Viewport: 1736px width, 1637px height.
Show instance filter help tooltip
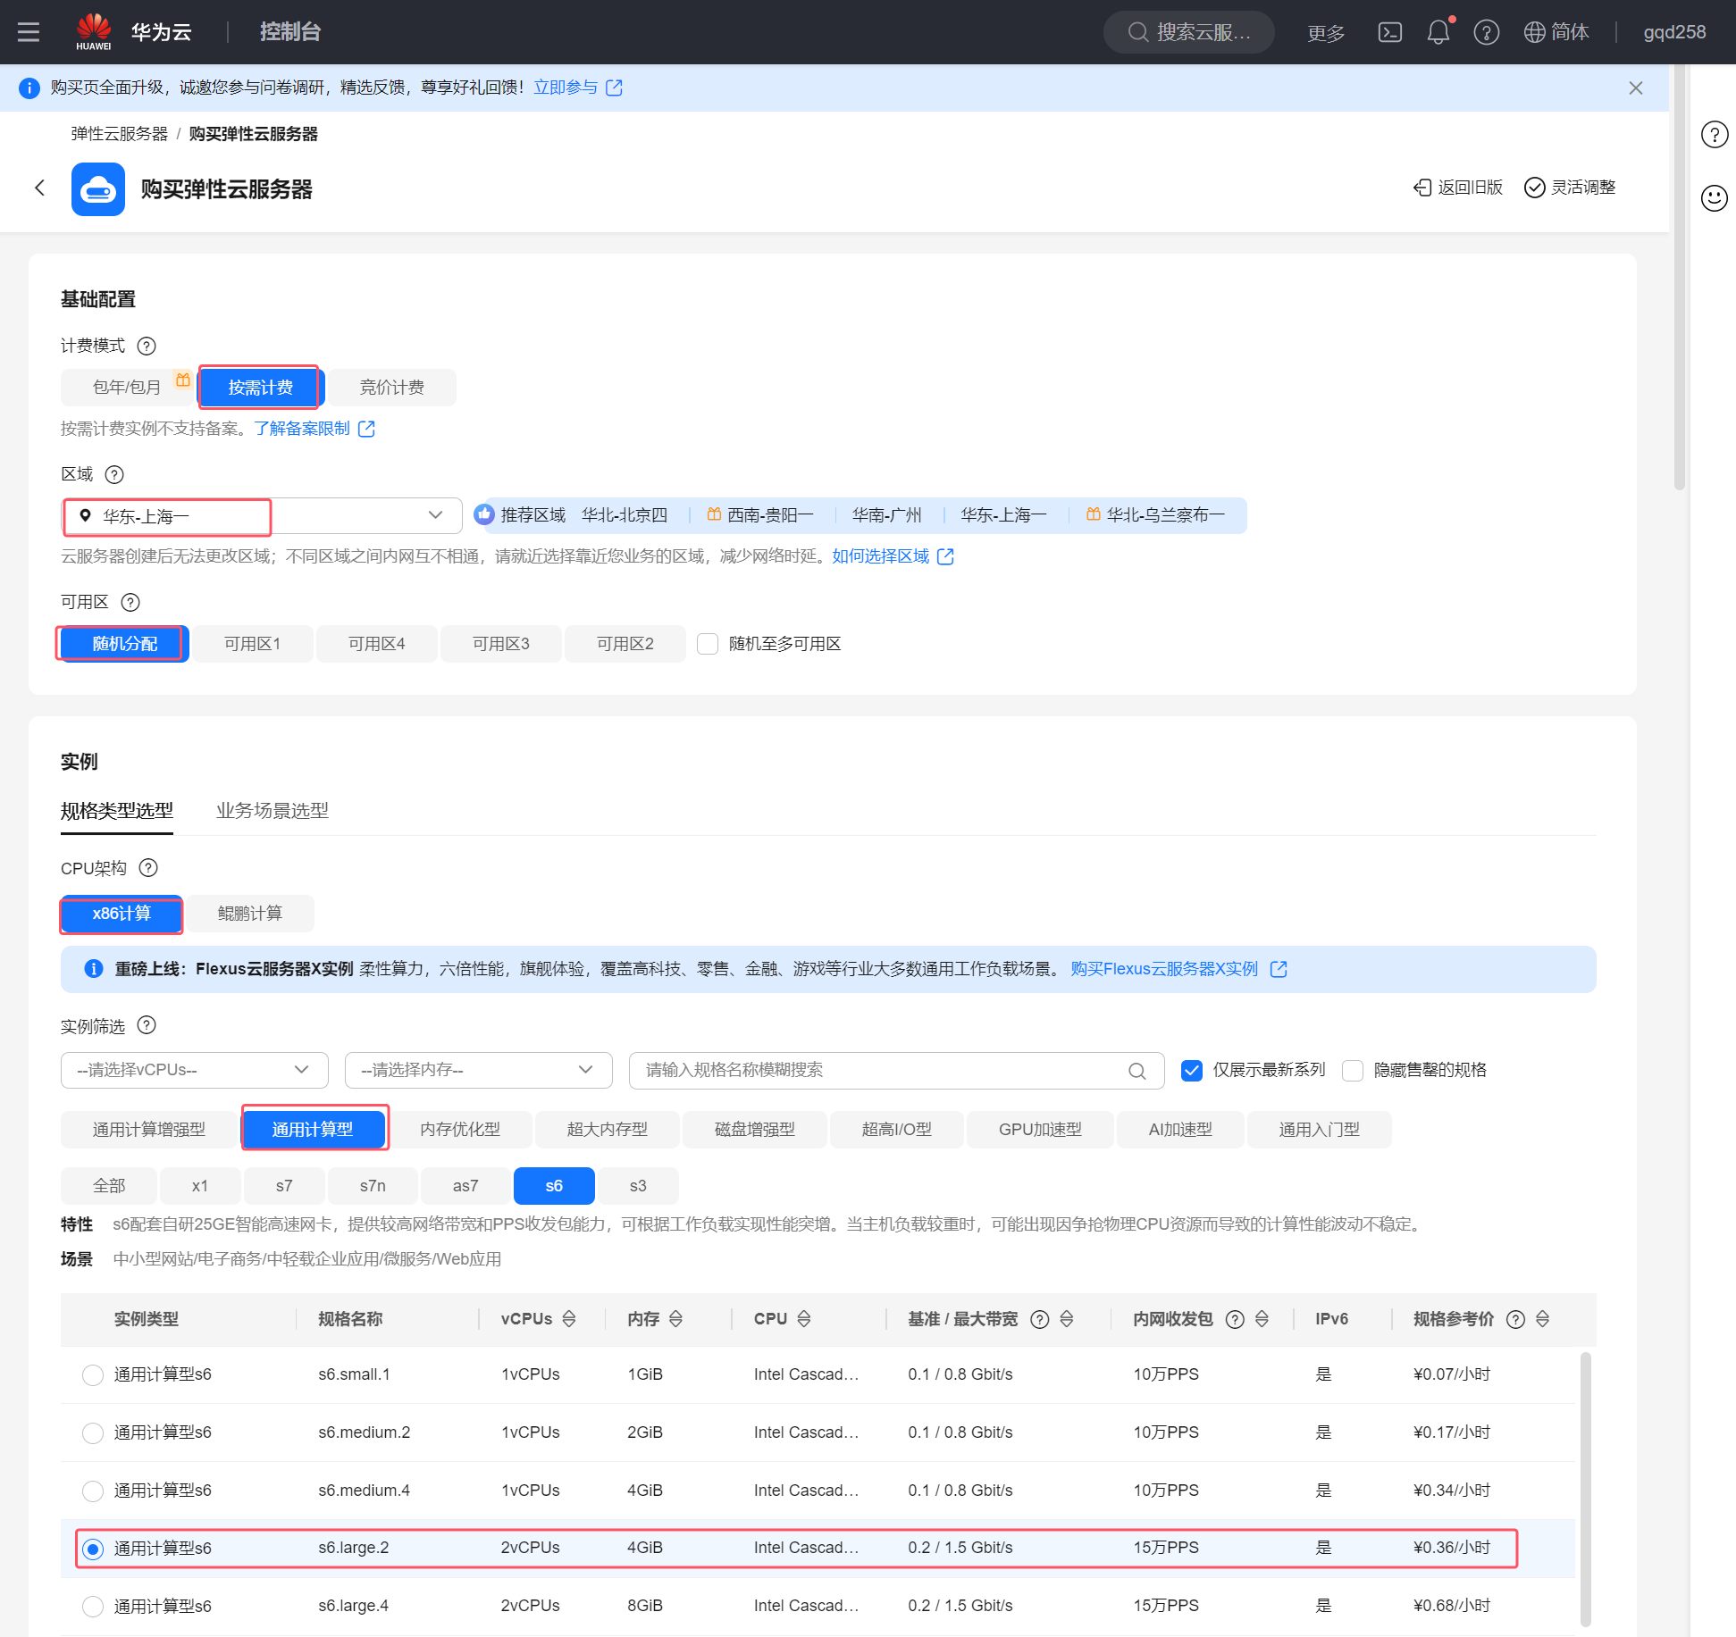point(147,1025)
